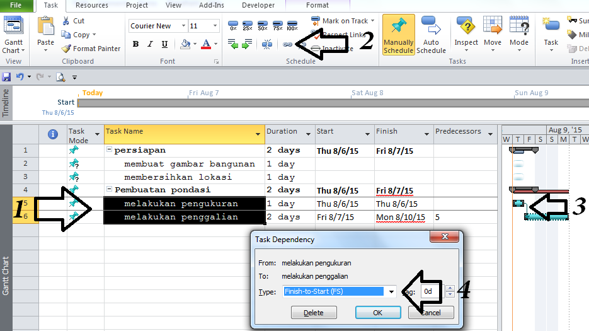Open Predecessors column filter dropdown
This screenshot has width=589, height=331.
click(490, 134)
